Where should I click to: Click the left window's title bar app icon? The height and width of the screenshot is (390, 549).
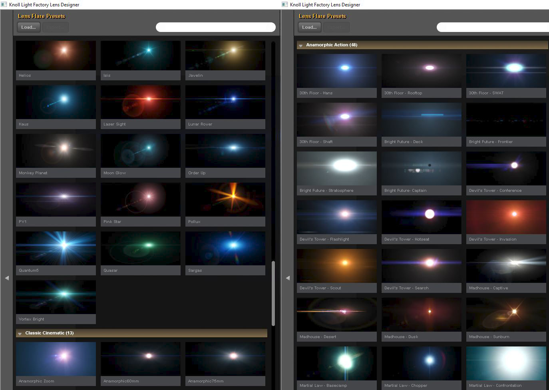click(x=4, y=4)
